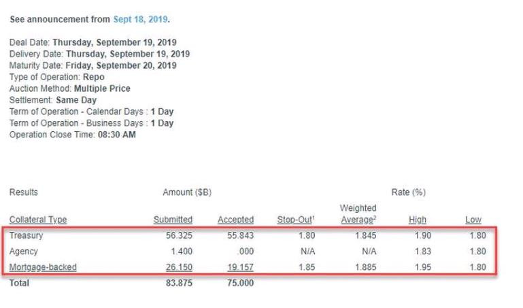This screenshot has height=308, width=523.
Task: Select the Submitted column header
Action: (173, 220)
